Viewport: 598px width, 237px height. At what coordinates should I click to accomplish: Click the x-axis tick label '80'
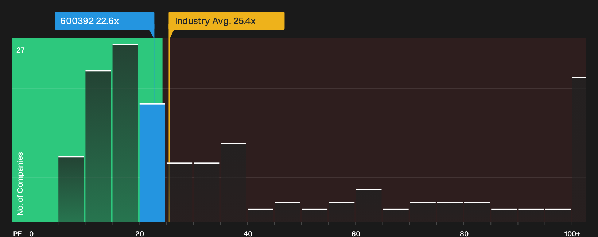pos(464,234)
